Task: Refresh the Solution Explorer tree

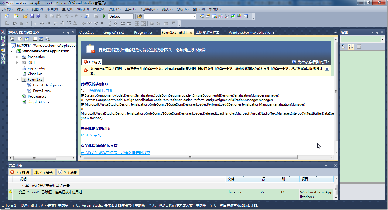Action: click(27, 39)
